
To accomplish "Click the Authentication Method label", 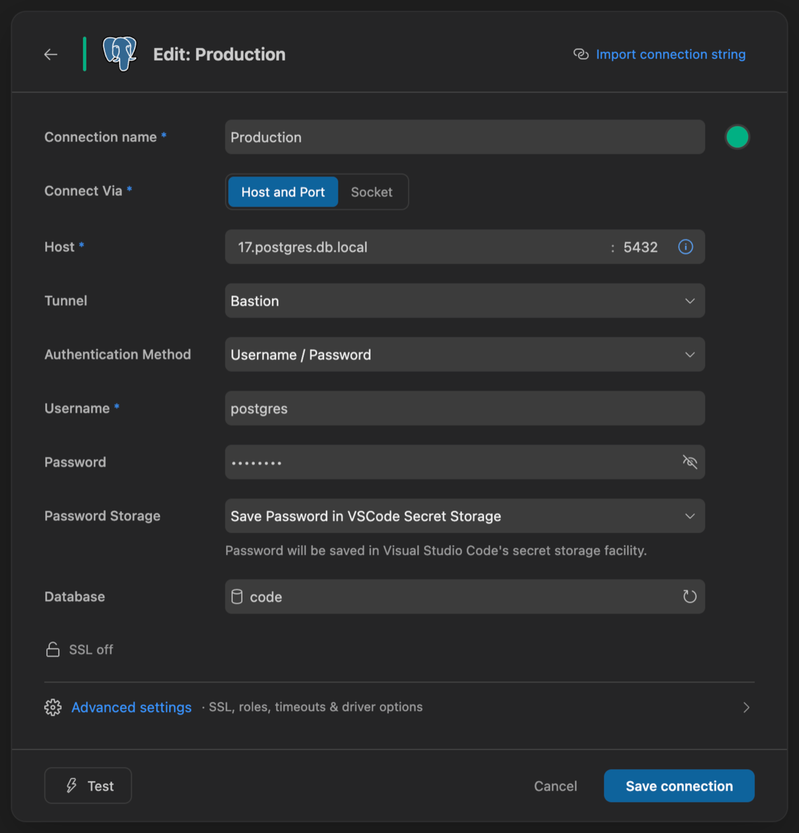I will 118,355.
